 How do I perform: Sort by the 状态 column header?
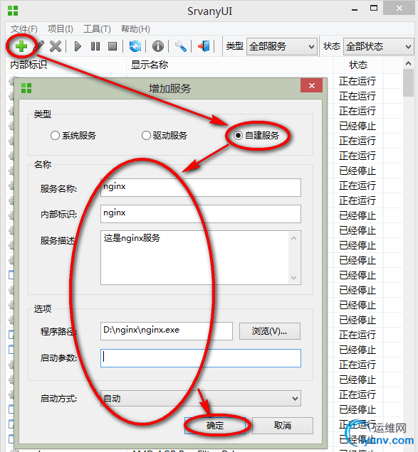pos(358,65)
